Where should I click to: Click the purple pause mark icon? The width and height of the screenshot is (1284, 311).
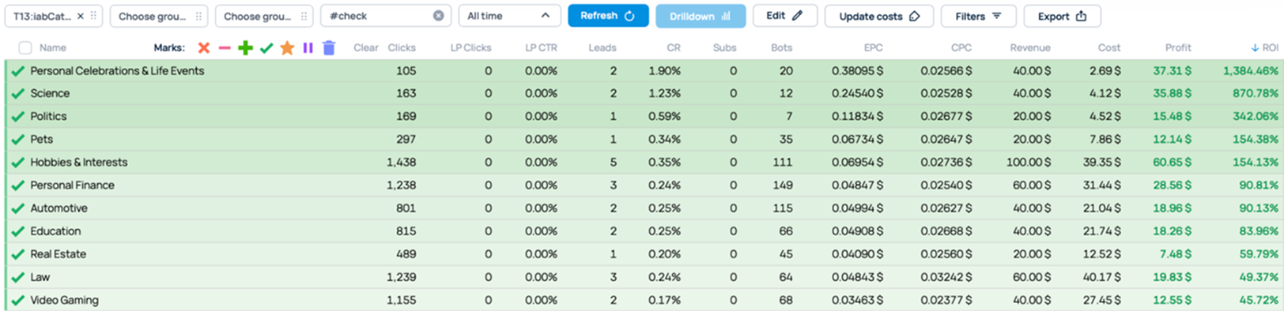[x=308, y=48]
